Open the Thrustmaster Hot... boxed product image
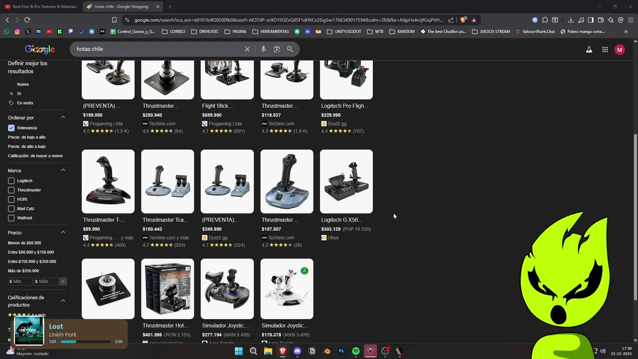Viewport: 638px width, 359px height. point(167,289)
